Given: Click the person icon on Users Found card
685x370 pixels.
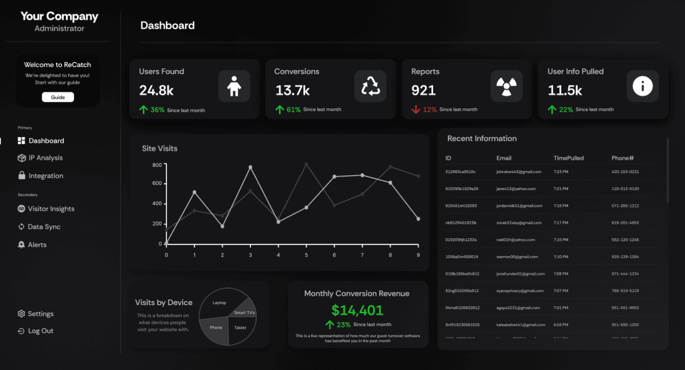Looking at the screenshot, I should pyautogui.click(x=234, y=86).
